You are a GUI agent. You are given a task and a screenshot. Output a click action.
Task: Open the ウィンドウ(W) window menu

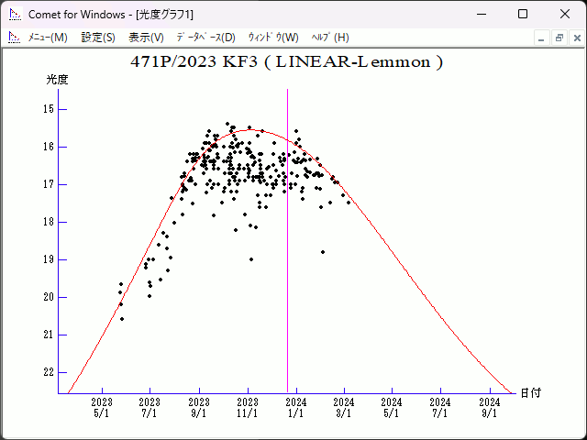tap(273, 38)
